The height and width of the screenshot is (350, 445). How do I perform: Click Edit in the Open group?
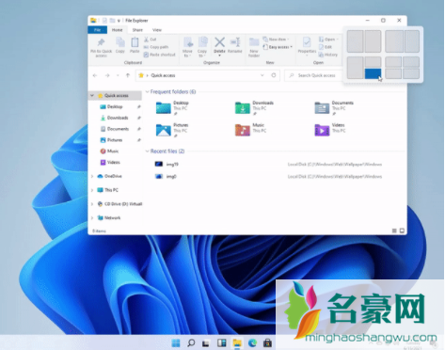click(x=326, y=47)
